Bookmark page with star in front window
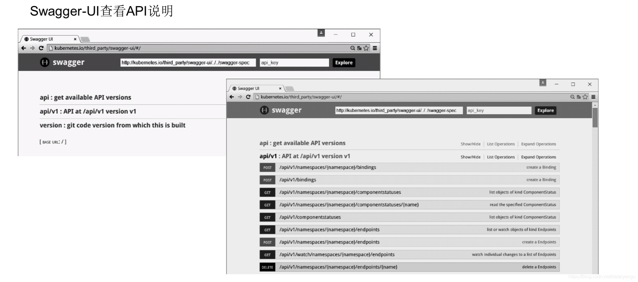The width and height of the screenshot is (638, 282). 585,97
